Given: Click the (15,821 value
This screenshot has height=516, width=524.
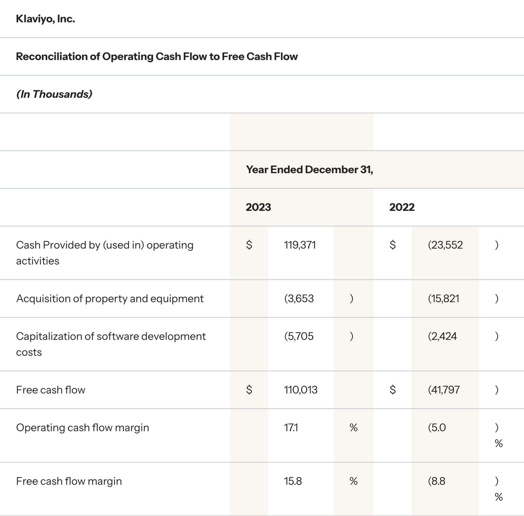Looking at the screenshot, I should [x=443, y=299].
